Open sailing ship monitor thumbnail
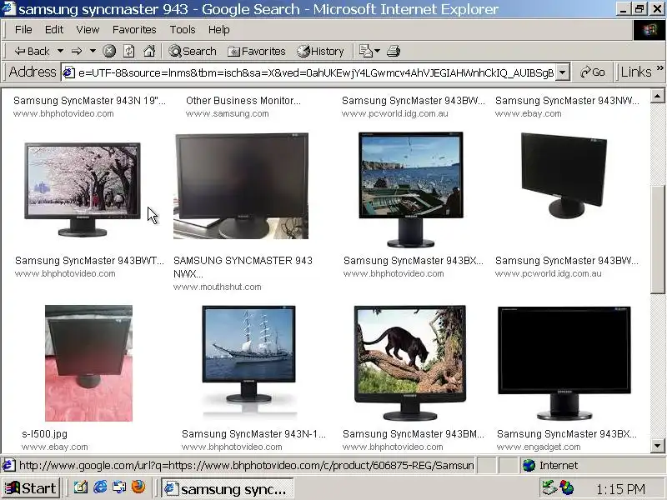 pyautogui.click(x=248, y=362)
